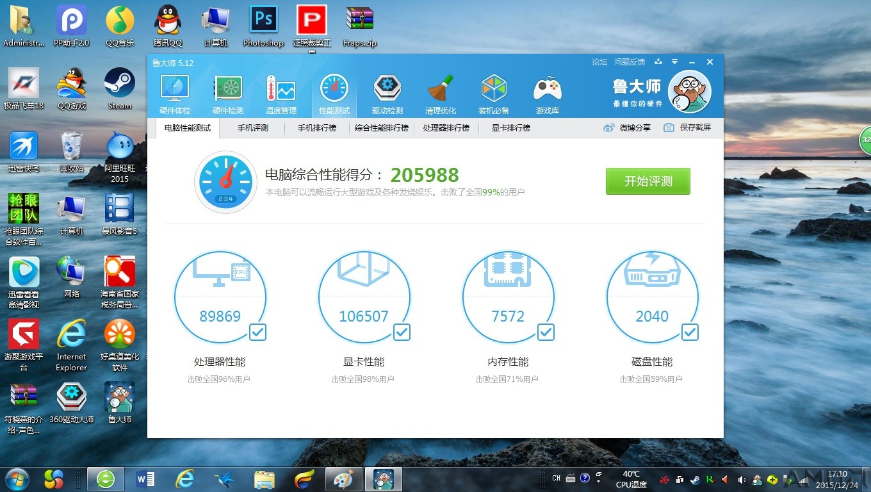Screen dimensions: 871x492
Task: Click the processor score 89869
Action: (x=220, y=316)
